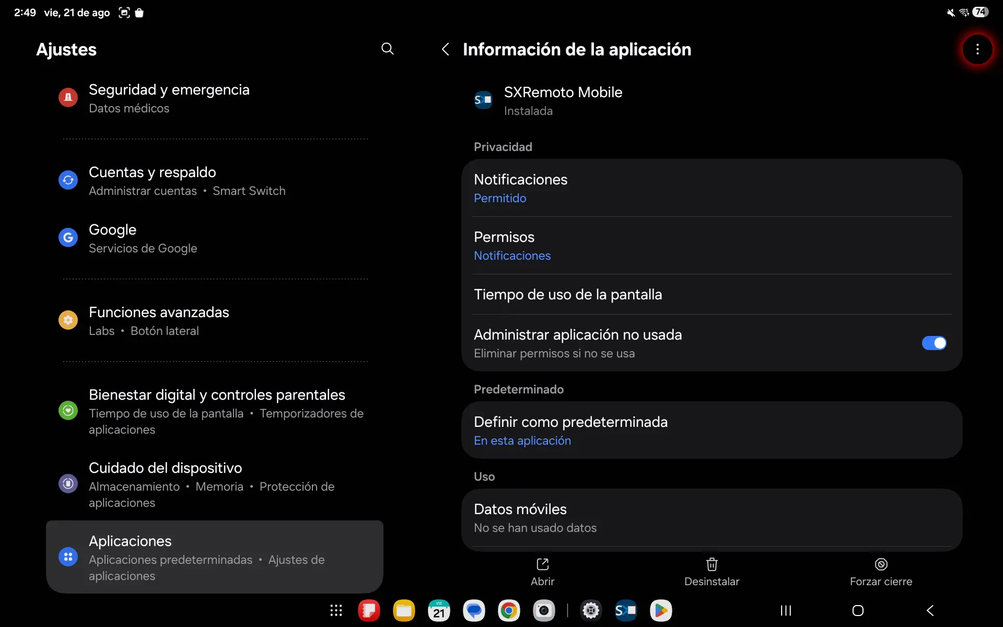Open the messages app in the taskbar
This screenshot has width=1003, height=627.
pyautogui.click(x=474, y=610)
